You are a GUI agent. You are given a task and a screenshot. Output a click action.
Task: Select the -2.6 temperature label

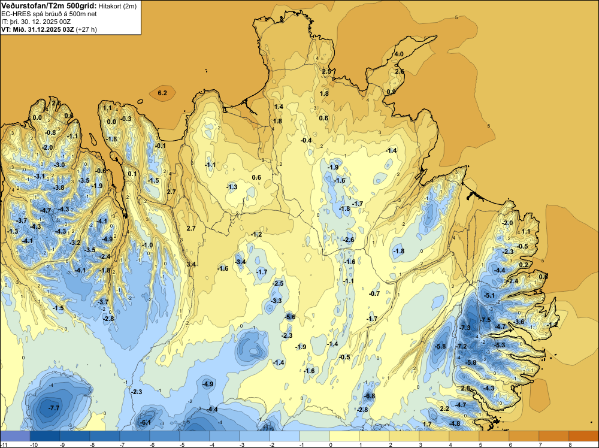349,240
